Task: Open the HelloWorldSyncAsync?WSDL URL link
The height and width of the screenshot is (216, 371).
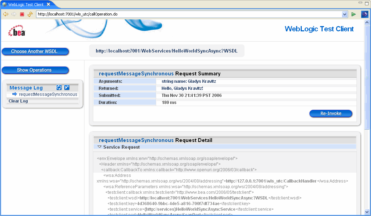Action: [166, 51]
